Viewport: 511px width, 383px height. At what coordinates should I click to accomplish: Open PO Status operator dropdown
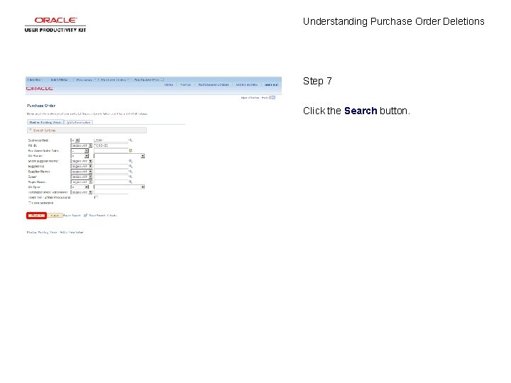pyautogui.click(x=79, y=156)
